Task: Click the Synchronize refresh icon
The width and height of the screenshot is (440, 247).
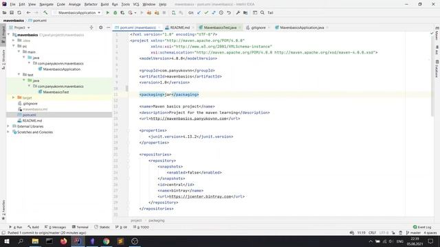Action: point(19,12)
